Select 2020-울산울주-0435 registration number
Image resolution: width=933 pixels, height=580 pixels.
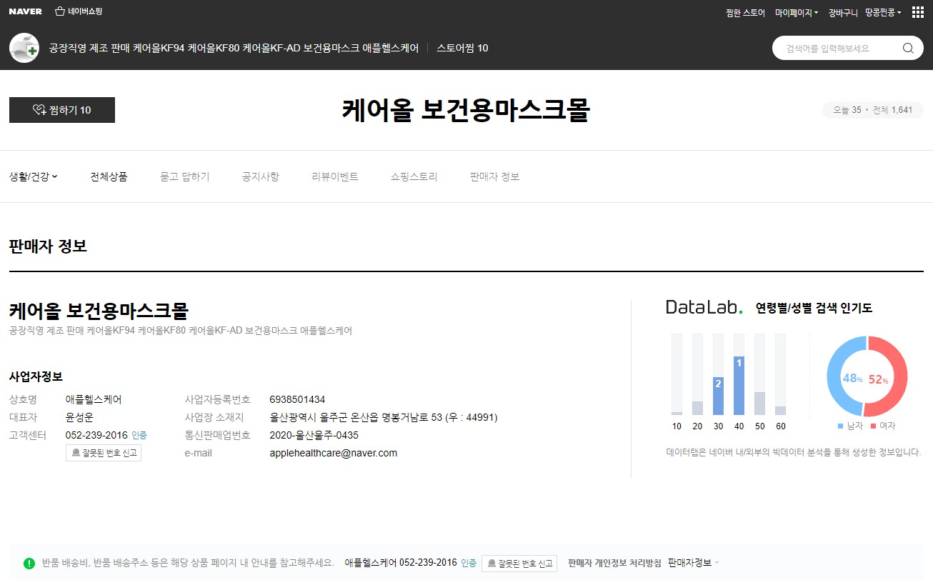click(x=314, y=435)
